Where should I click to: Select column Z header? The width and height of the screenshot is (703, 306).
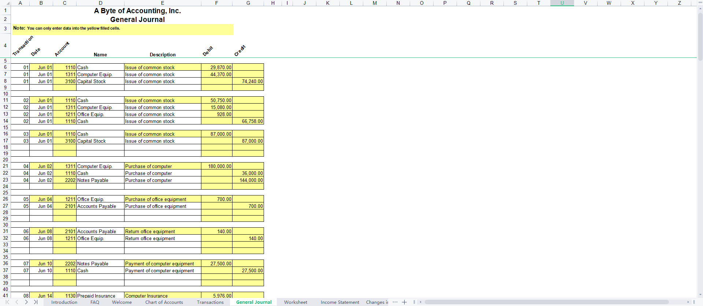[679, 3]
